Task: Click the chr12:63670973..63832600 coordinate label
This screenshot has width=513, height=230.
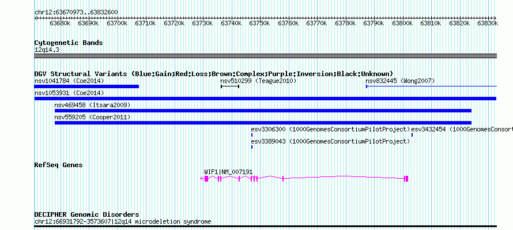Action: click(x=76, y=12)
